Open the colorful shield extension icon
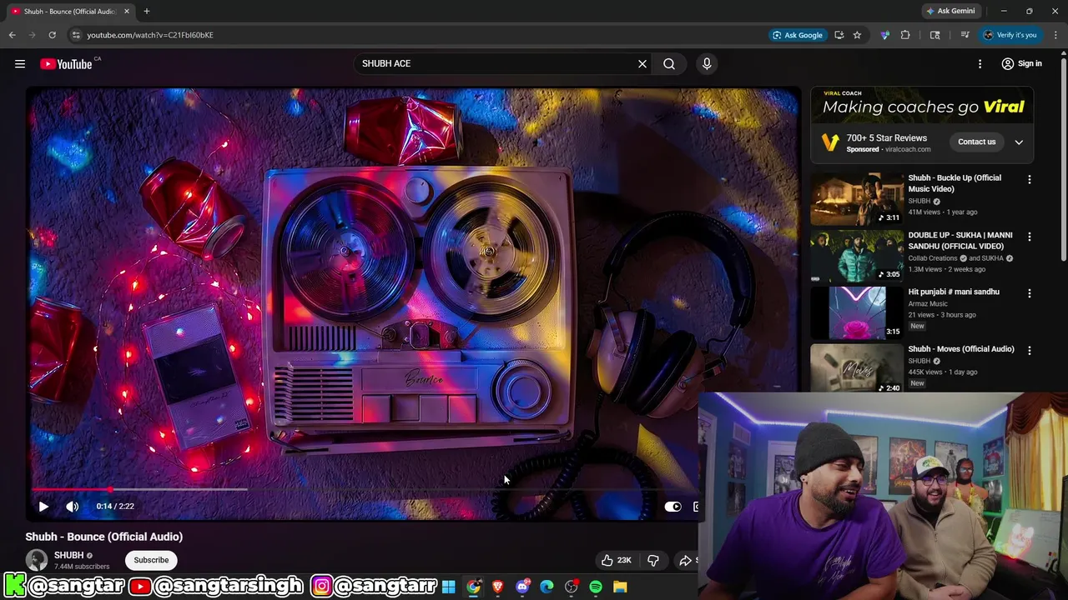Image resolution: width=1068 pixels, height=600 pixels. click(x=884, y=35)
